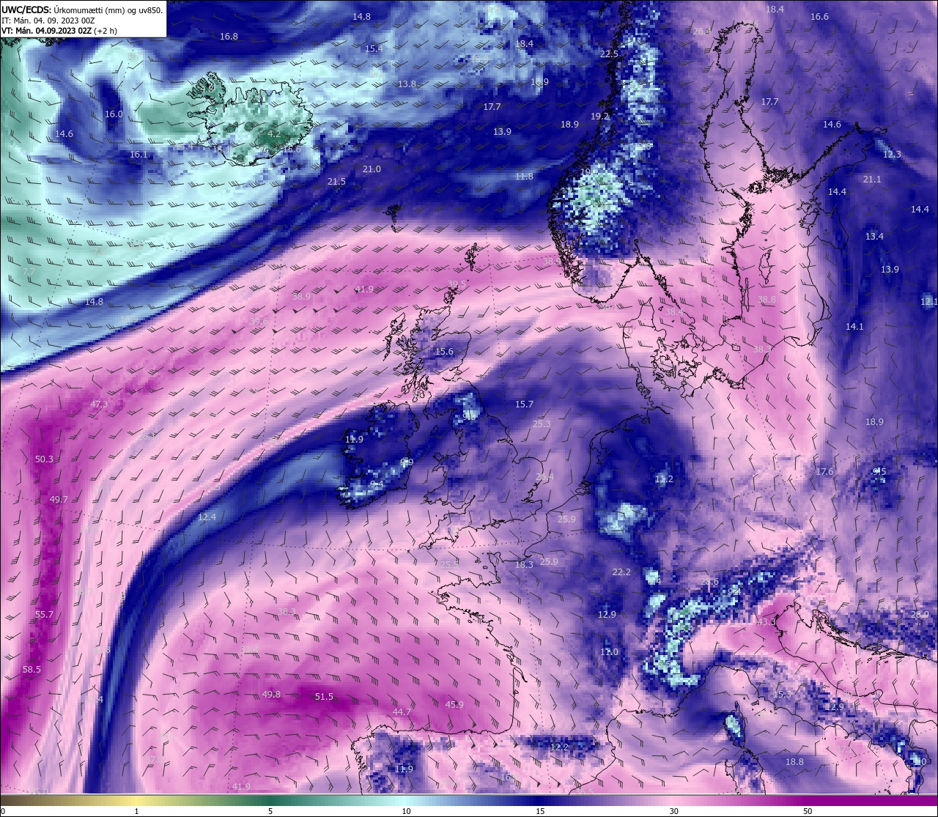938x817 pixels.
Task: Click the 30 tick on the color scale
Action: tap(673, 811)
